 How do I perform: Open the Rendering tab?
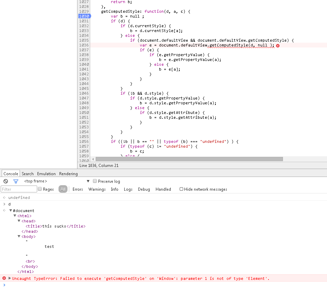[68, 174]
